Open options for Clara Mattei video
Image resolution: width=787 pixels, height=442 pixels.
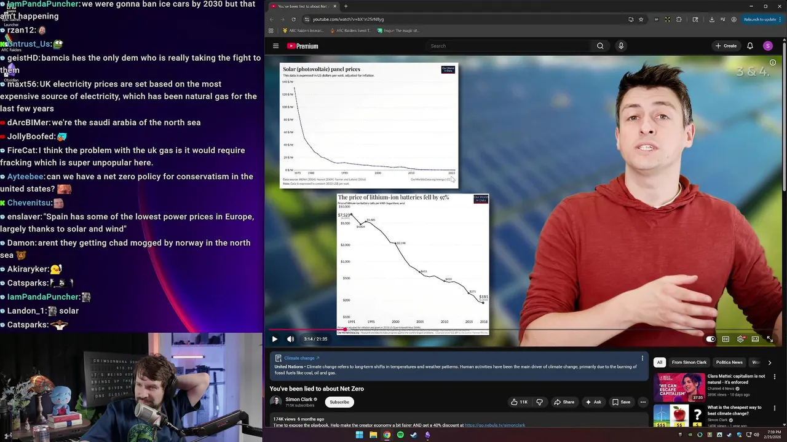tap(775, 377)
